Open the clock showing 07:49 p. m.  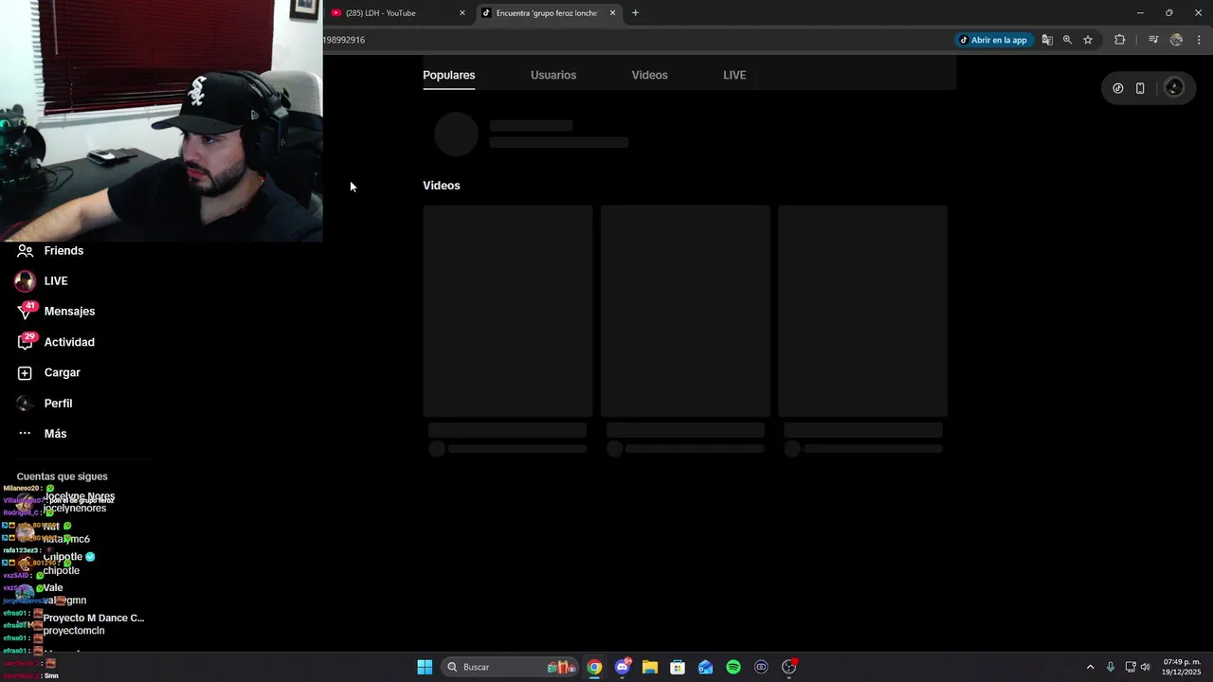1182,667
